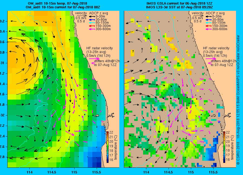243x175 pixels.
Task: Click the yellow 20°C band of right colorbar
Action: tap(224, 141)
